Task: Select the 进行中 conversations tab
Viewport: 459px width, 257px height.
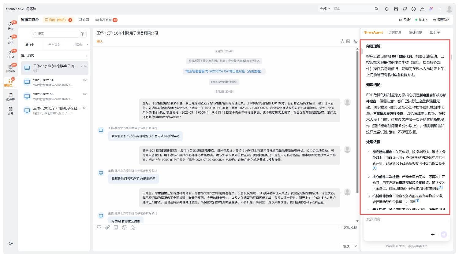Action: pyautogui.click(x=30, y=45)
